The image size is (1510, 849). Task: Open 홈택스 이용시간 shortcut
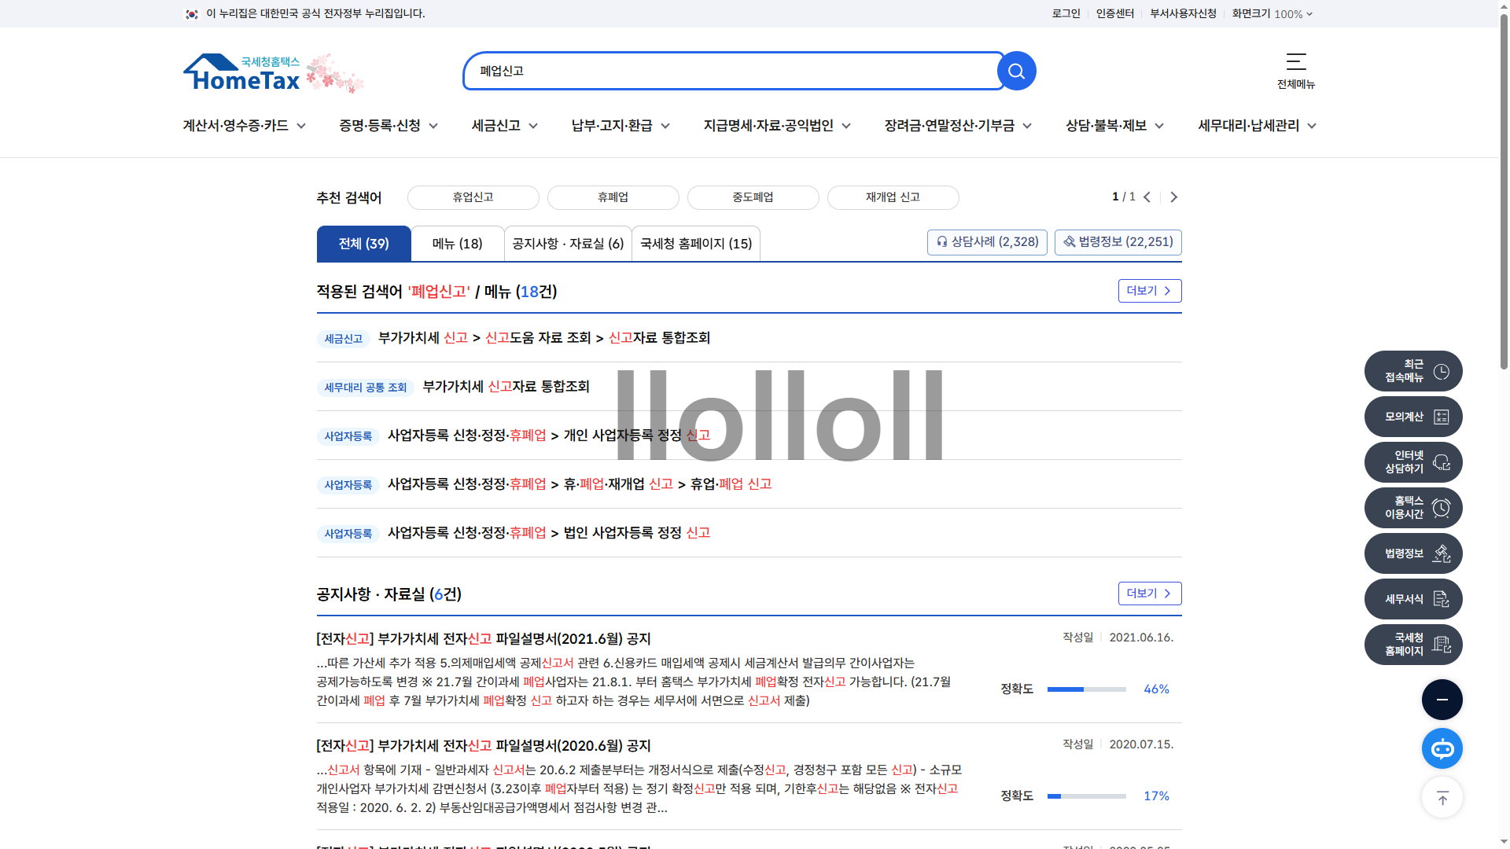click(1412, 508)
